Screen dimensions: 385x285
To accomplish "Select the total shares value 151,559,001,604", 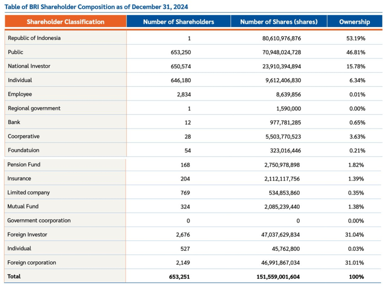I will (x=278, y=277).
